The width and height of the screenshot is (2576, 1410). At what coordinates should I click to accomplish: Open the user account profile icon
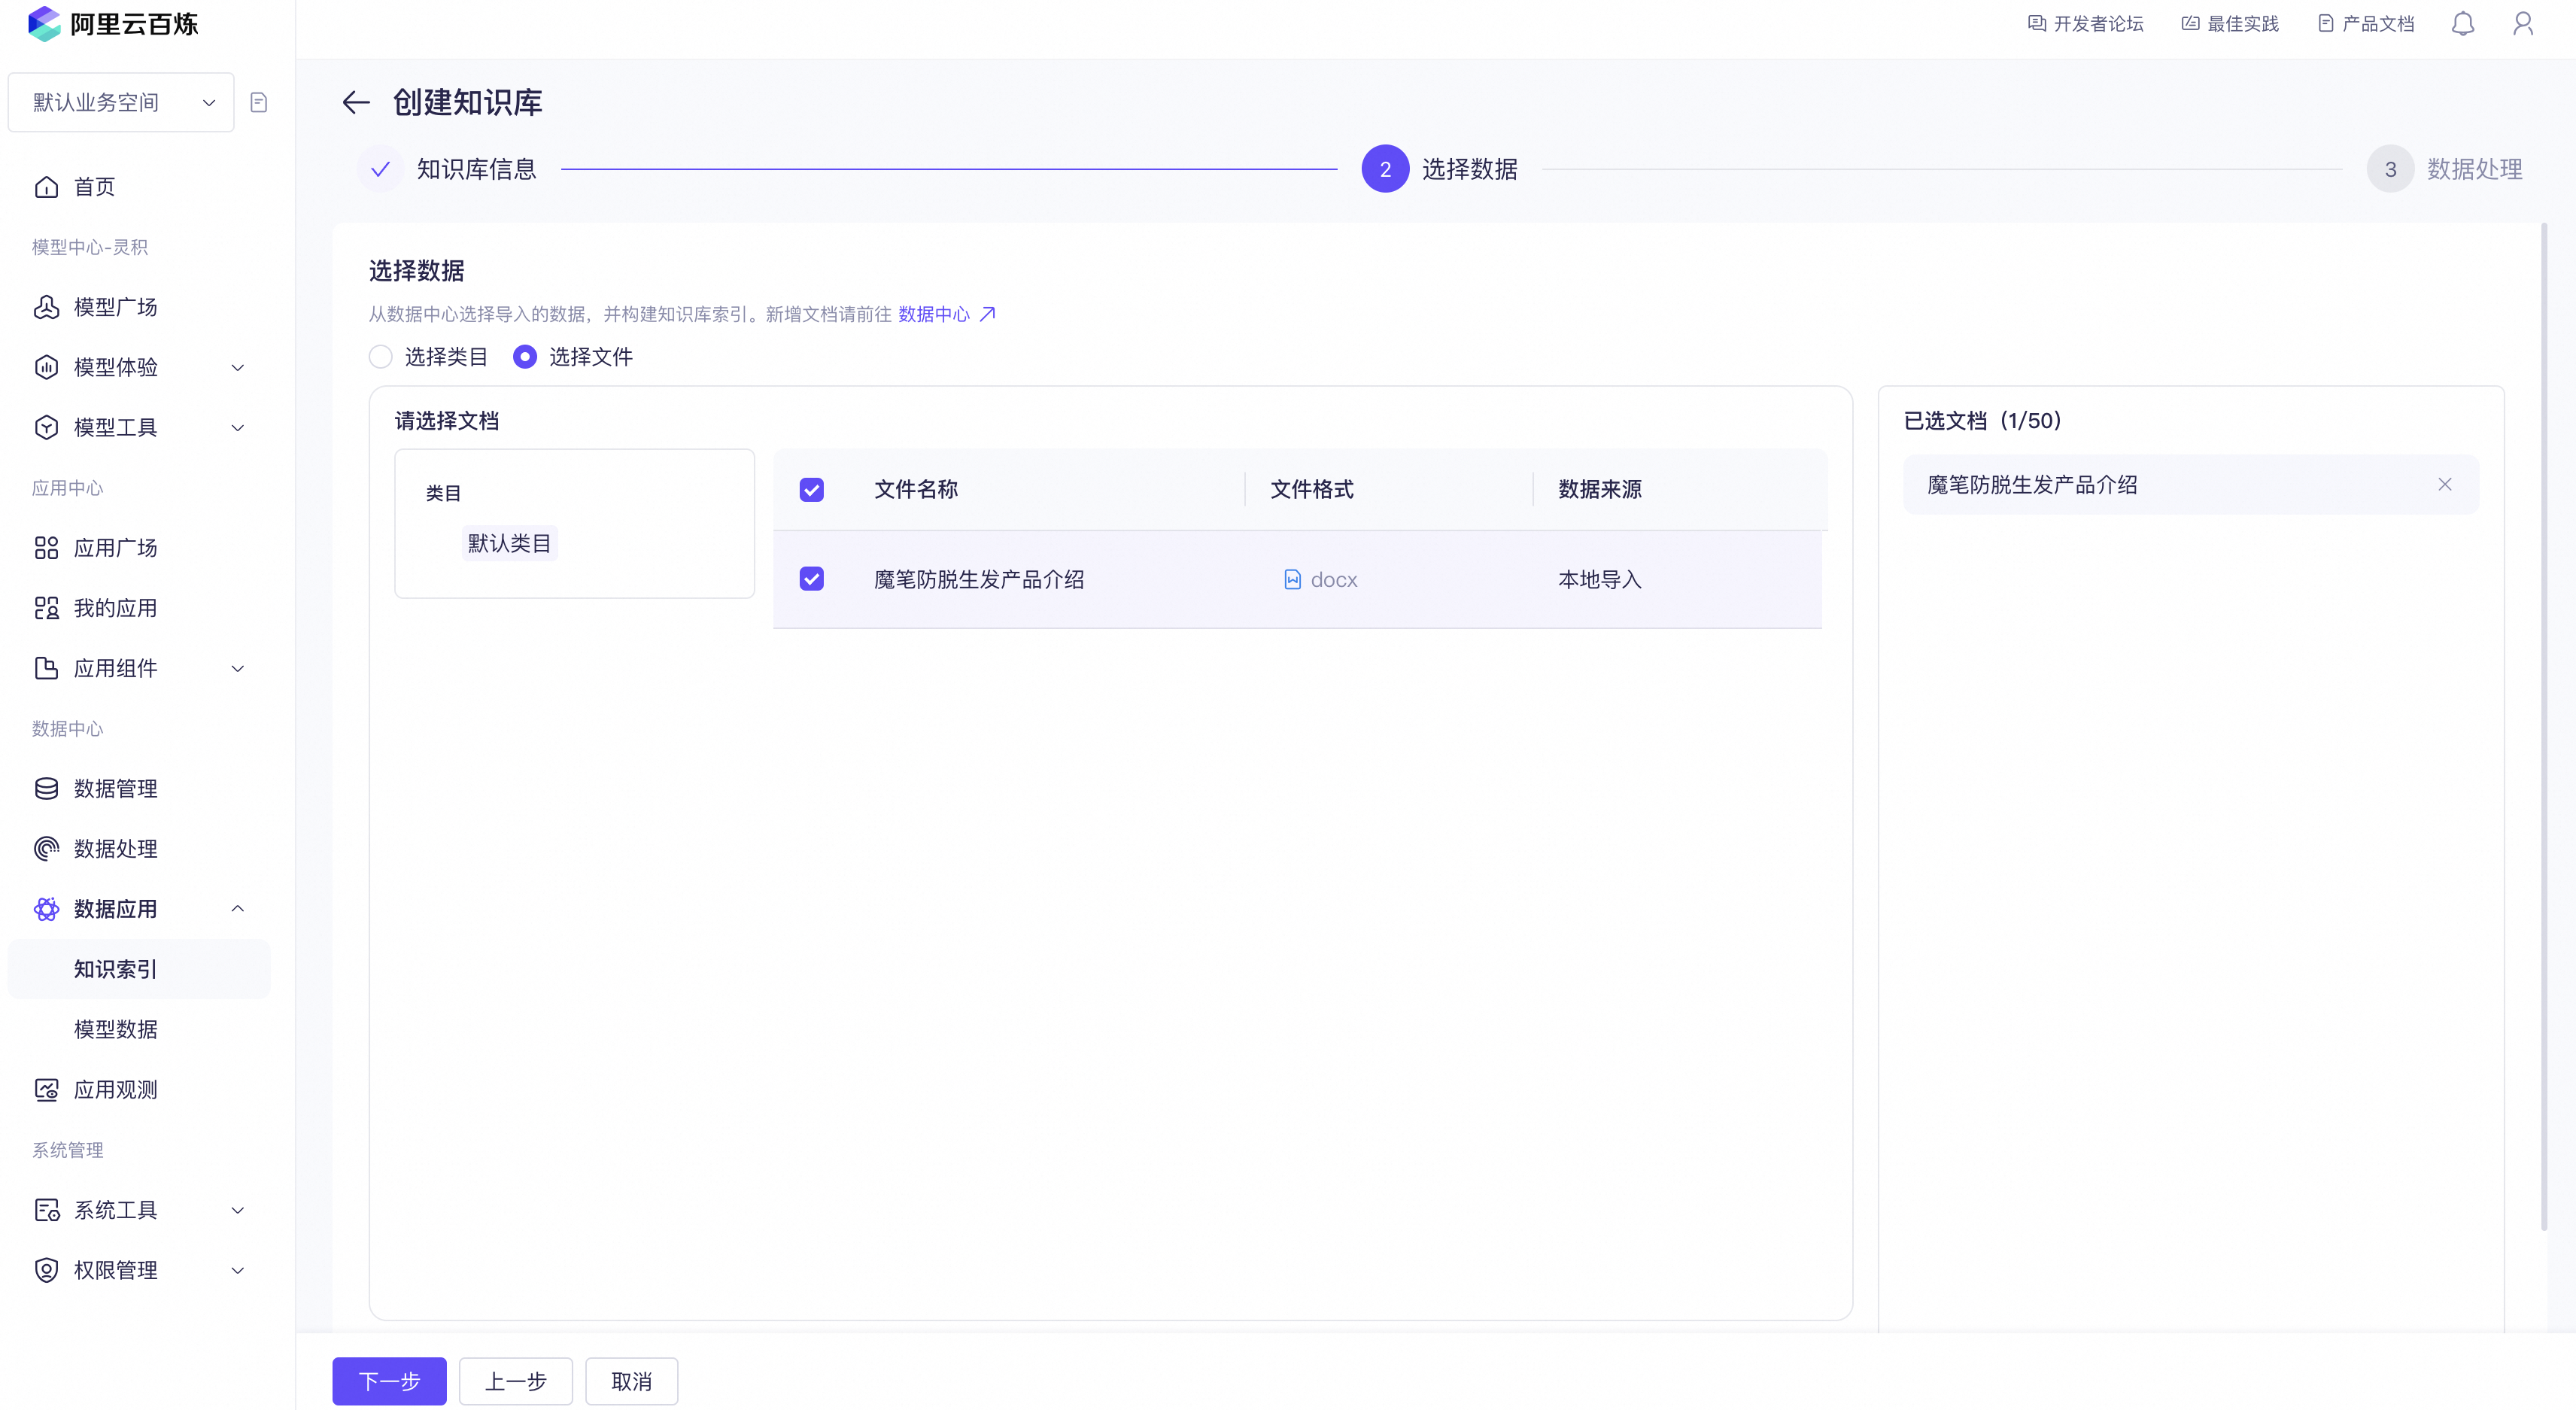point(2523,23)
